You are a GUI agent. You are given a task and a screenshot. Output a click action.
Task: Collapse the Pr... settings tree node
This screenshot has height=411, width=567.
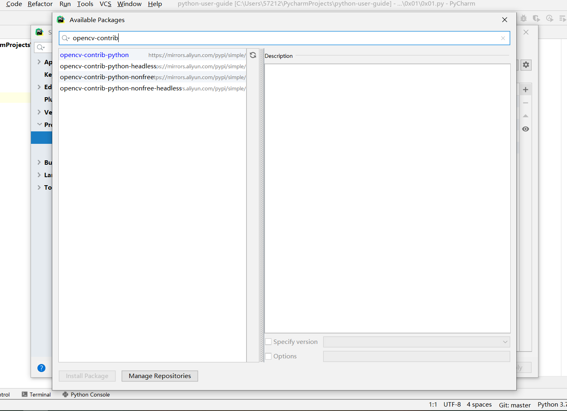click(39, 125)
